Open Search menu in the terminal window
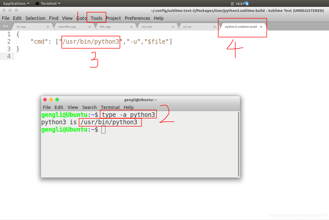 [x=89, y=107]
